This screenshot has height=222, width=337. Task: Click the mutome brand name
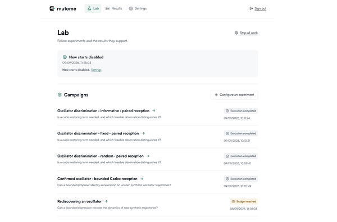pyautogui.click(x=66, y=9)
